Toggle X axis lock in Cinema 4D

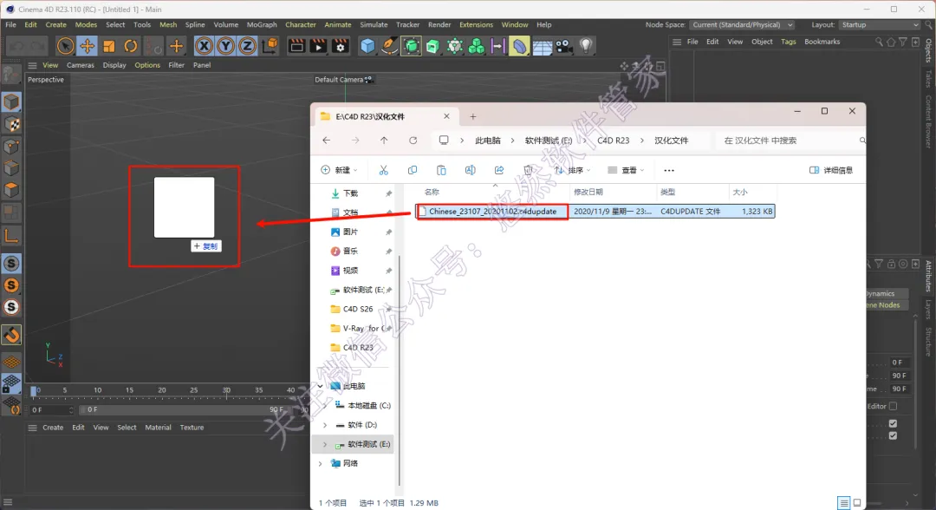tap(204, 46)
